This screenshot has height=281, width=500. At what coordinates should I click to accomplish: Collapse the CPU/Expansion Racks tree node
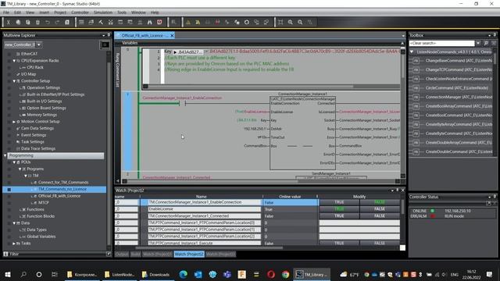pyautogui.click(x=14, y=61)
